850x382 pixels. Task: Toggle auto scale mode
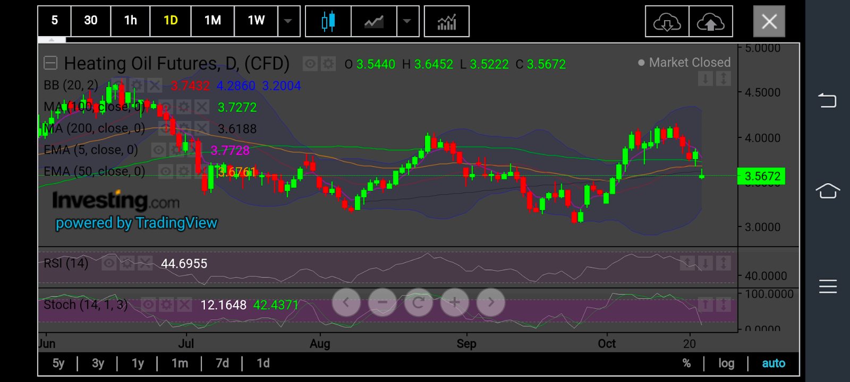click(773, 363)
